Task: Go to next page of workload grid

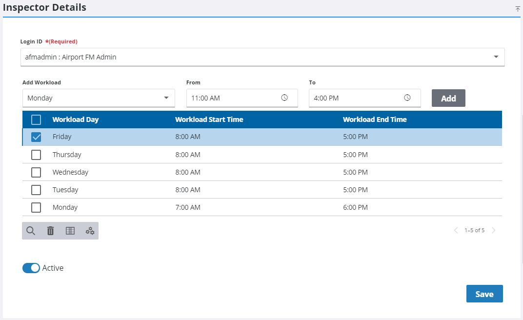Action: click(494, 230)
